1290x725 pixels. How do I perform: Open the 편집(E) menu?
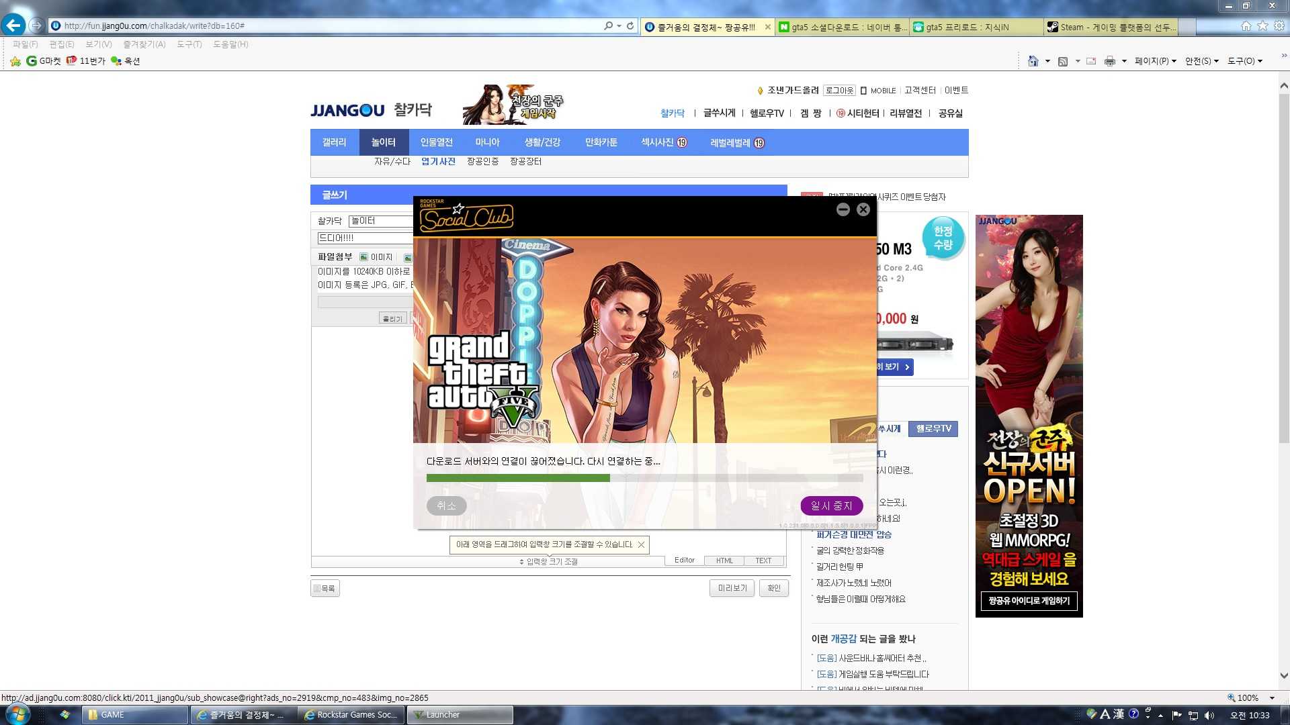(61, 44)
